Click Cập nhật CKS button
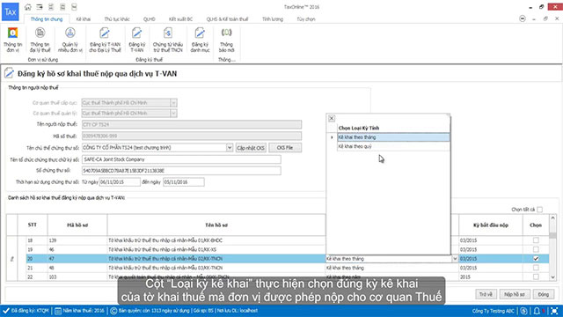This screenshot has width=563, height=317. coord(251,148)
